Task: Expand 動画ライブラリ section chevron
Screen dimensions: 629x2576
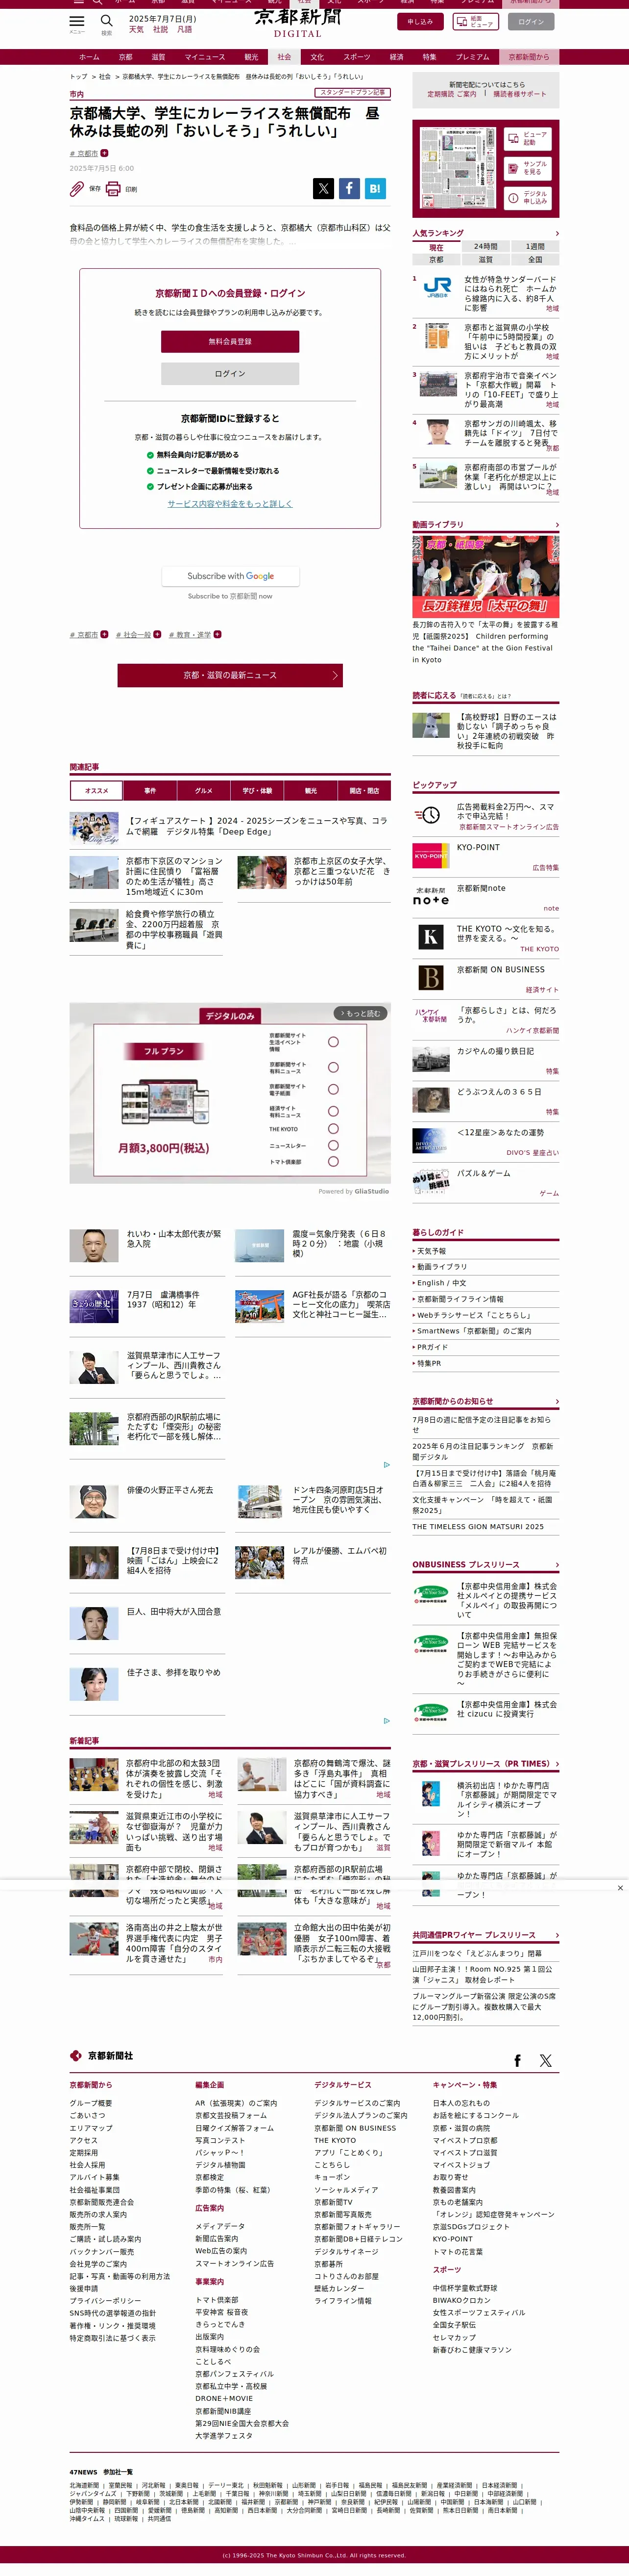Action: tap(556, 525)
